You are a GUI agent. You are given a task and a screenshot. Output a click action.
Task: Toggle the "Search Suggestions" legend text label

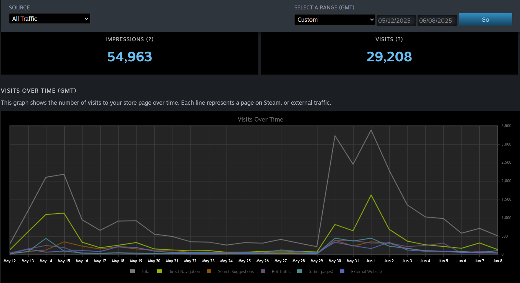[236, 272]
